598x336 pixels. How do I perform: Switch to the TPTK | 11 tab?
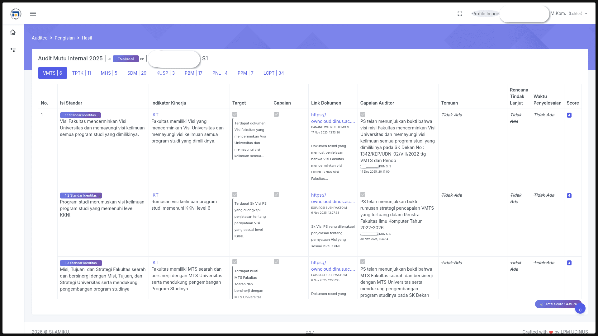point(82,73)
